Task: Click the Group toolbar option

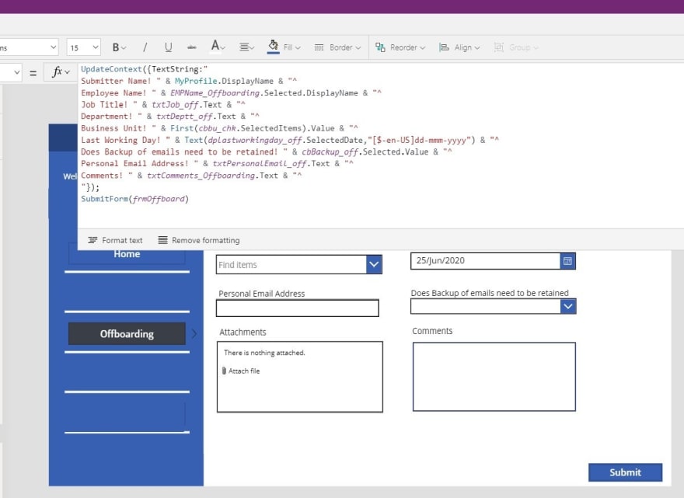Action: tap(516, 47)
